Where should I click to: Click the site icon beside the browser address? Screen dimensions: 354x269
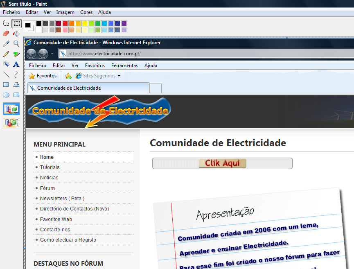click(x=63, y=54)
